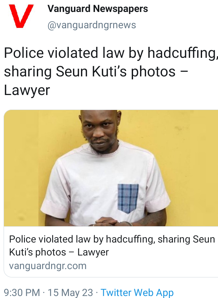218x298 pixels.
Task: Click the @vanguardngrnews handle
Action: point(92,25)
